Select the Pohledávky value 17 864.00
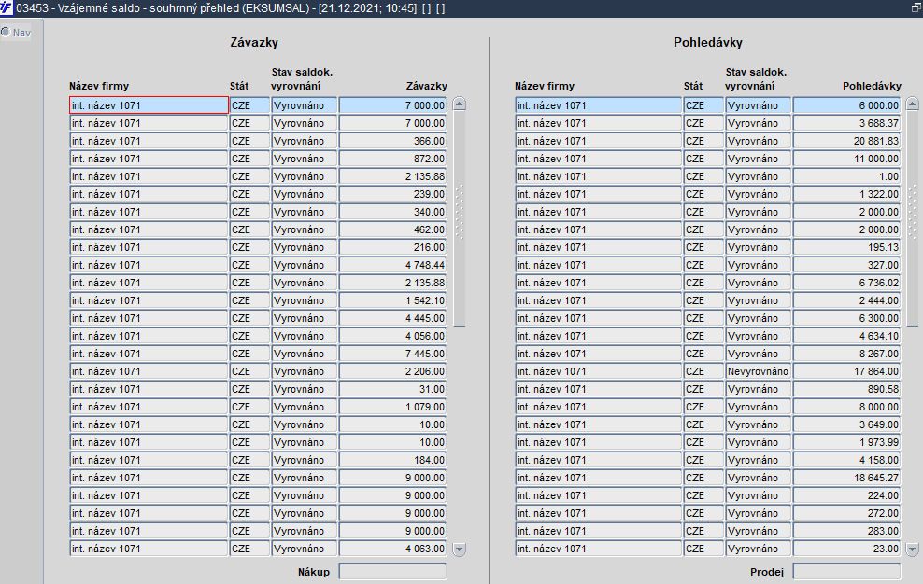 (846, 371)
